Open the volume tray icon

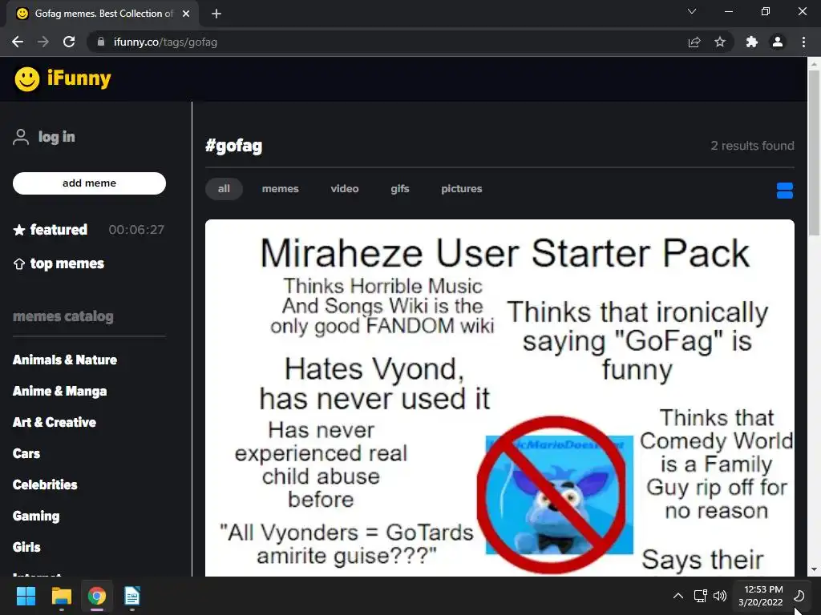tap(720, 596)
